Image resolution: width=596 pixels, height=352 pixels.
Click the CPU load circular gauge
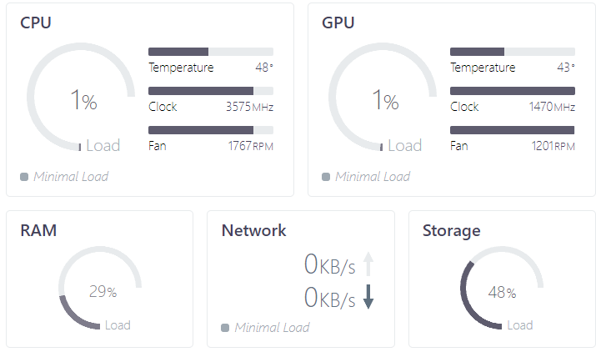[x=81, y=100]
